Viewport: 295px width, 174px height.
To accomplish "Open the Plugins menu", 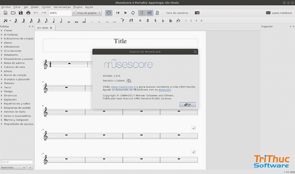I will [x=78, y=7].
